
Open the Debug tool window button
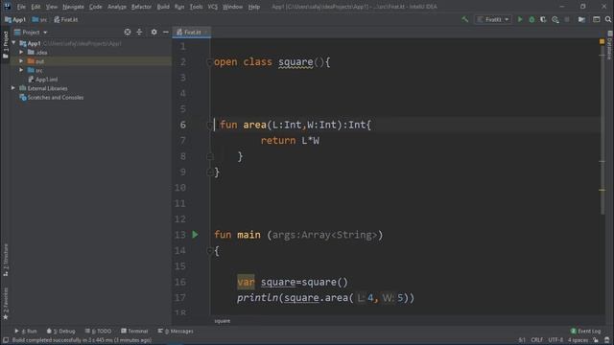(60, 331)
